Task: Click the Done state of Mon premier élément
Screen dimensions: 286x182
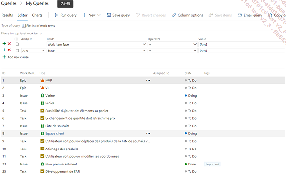Action: tap(190, 164)
